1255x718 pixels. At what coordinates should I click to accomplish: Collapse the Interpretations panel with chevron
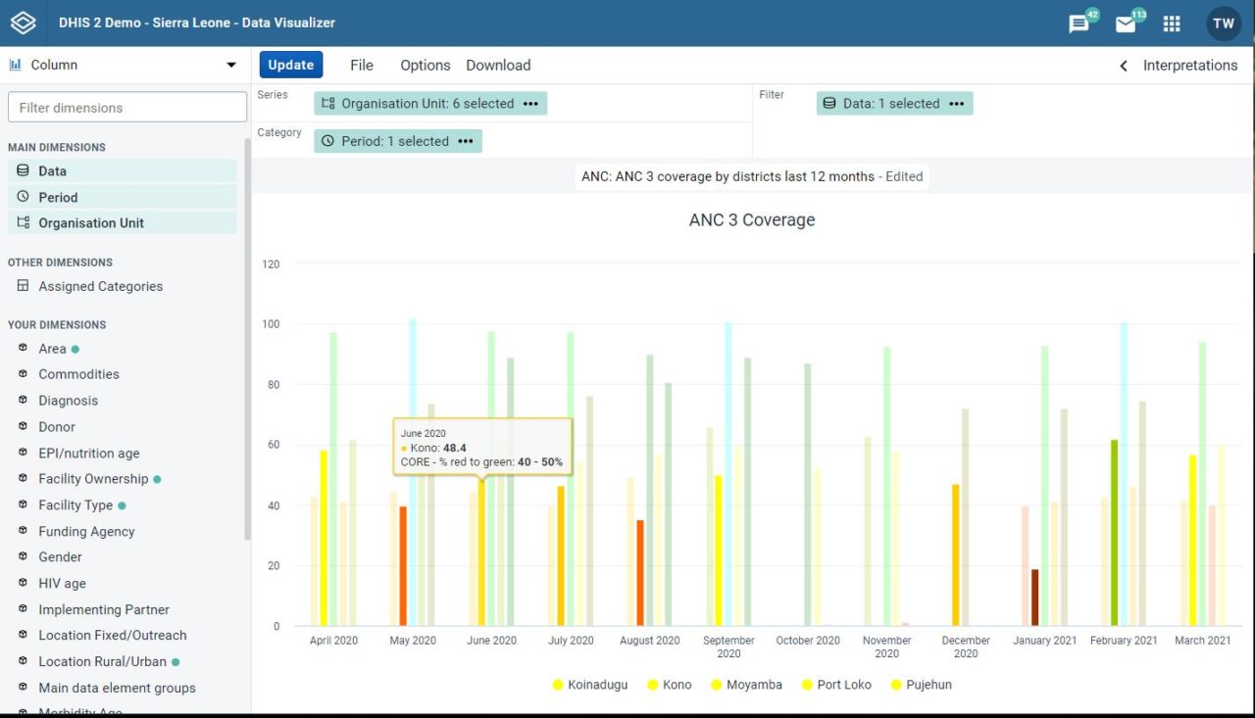[1123, 65]
